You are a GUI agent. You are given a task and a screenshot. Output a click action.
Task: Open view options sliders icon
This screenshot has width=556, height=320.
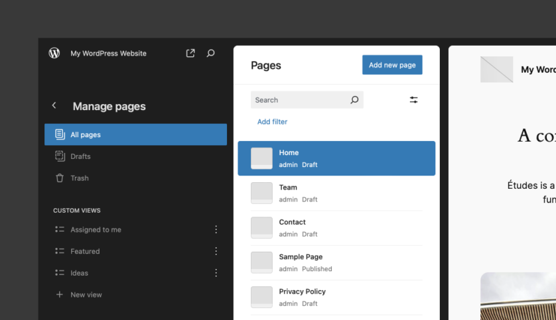point(413,100)
